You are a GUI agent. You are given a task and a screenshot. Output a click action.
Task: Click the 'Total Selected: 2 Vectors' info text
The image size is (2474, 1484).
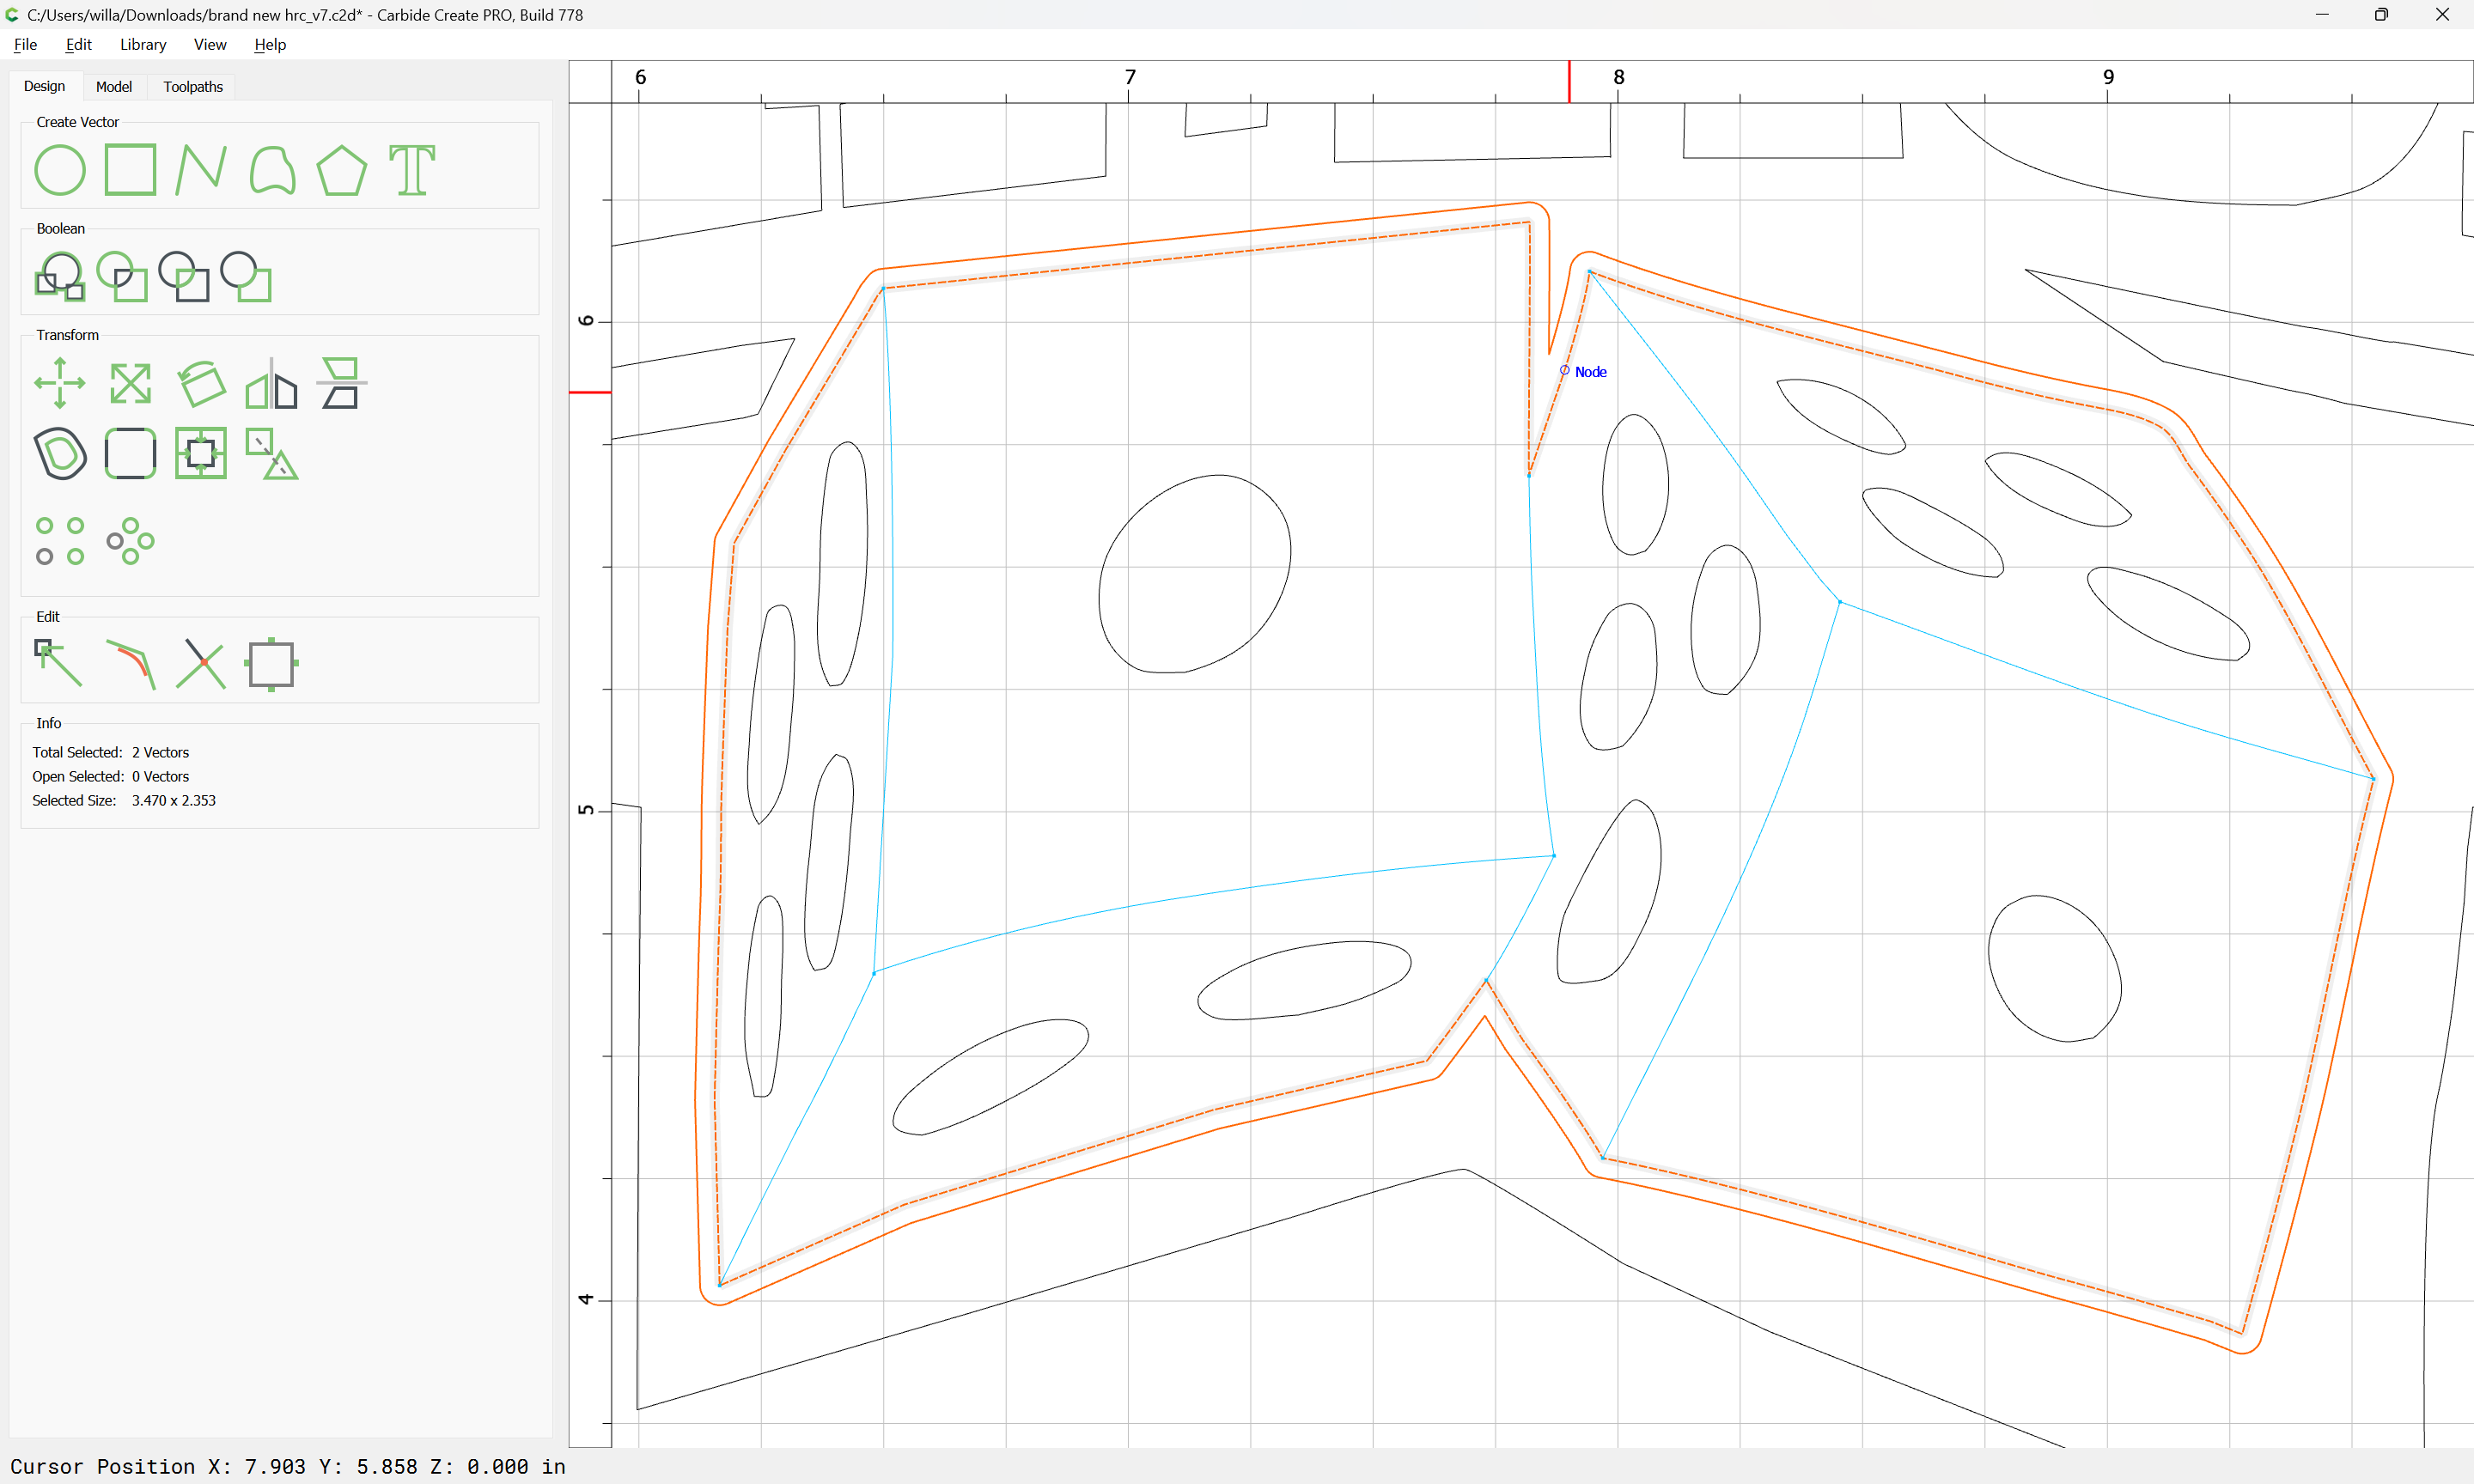(110, 753)
